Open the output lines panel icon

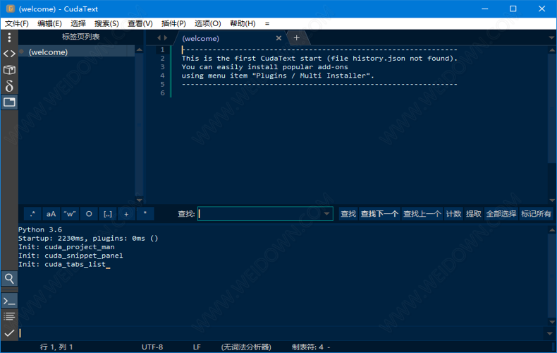[x=9, y=316]
